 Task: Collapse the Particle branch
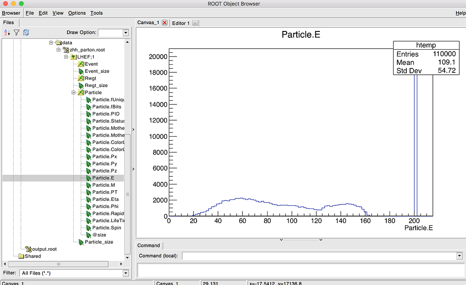pyautogui.click(x=73, y=92)
